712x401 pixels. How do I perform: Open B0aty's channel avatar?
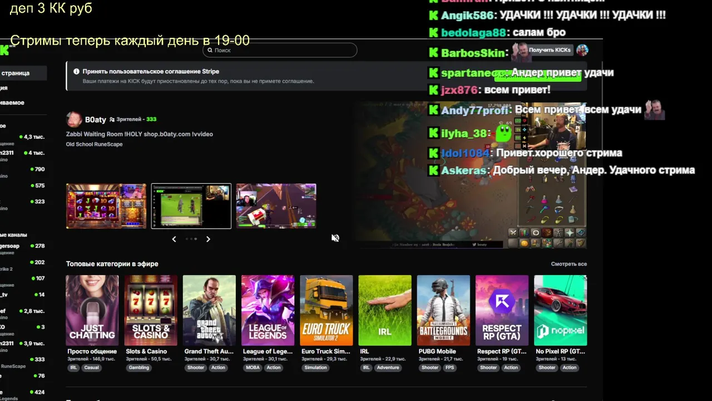(73, 119)
